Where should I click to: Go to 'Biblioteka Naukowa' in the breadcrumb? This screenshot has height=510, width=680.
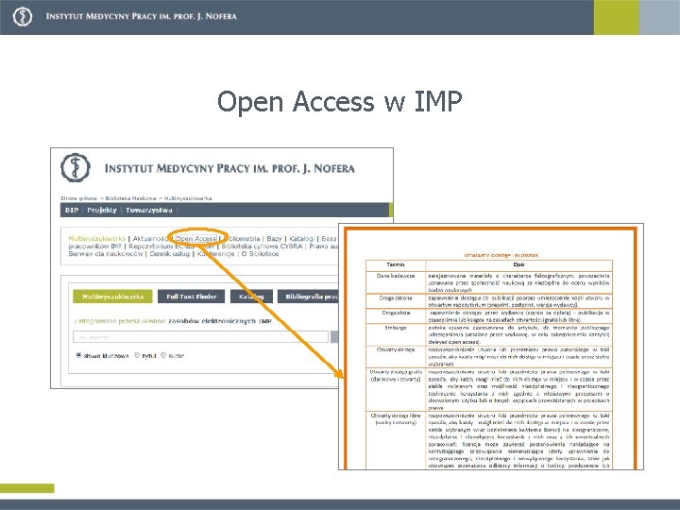pos(130,198)
